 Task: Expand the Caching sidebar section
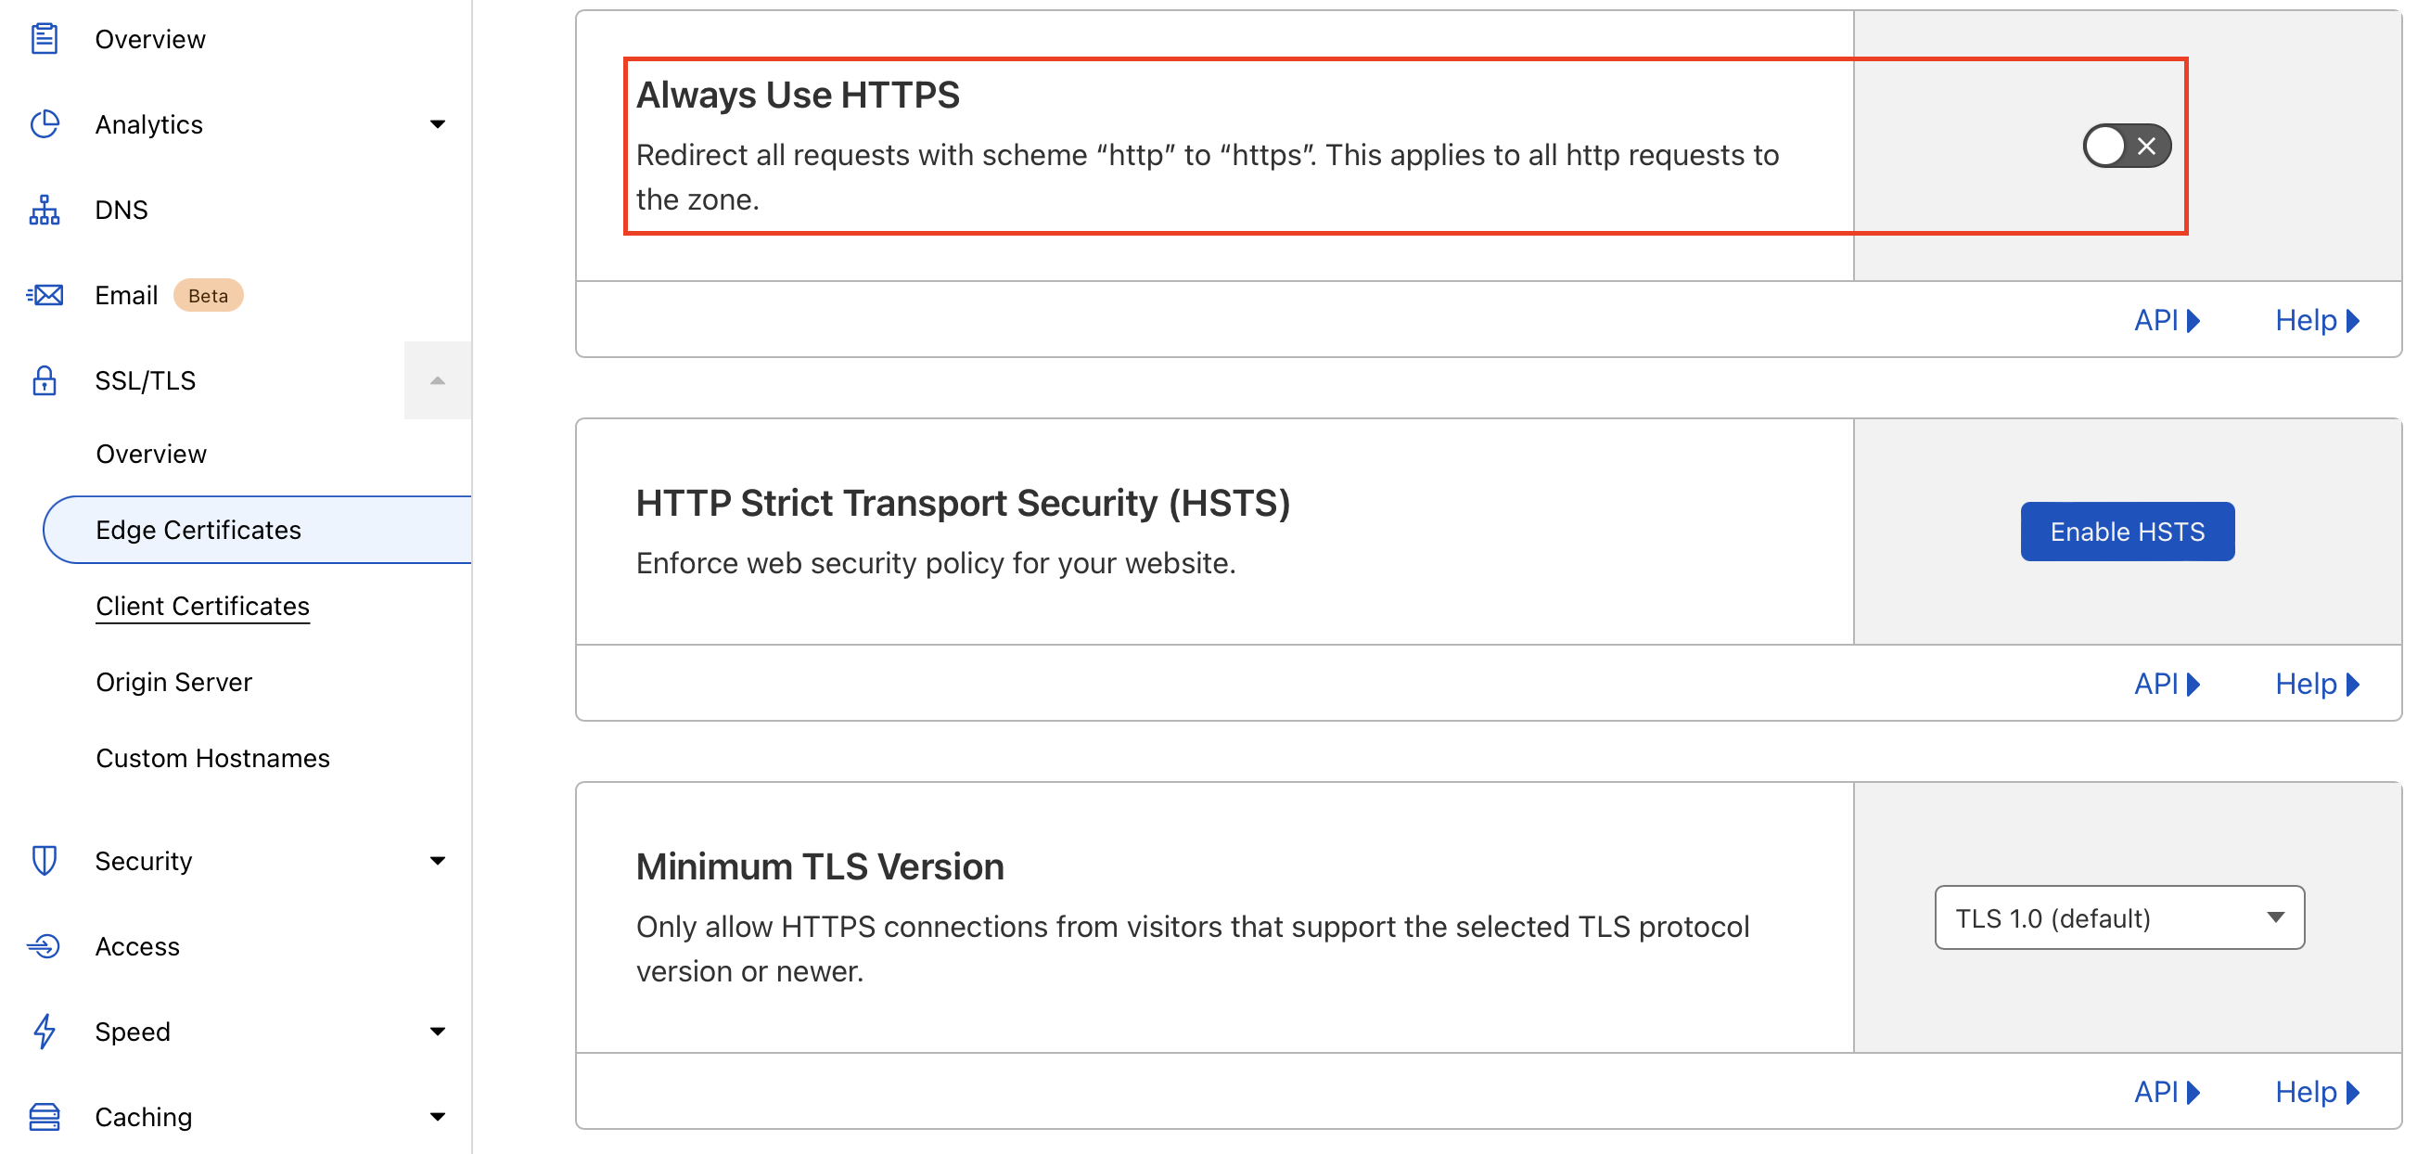coord(438,1117)
